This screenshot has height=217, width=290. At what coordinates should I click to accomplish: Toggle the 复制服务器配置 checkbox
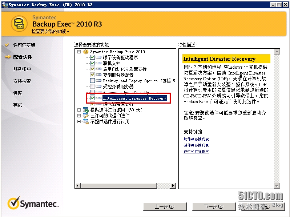pyautogui.click(x=92, y=75)
